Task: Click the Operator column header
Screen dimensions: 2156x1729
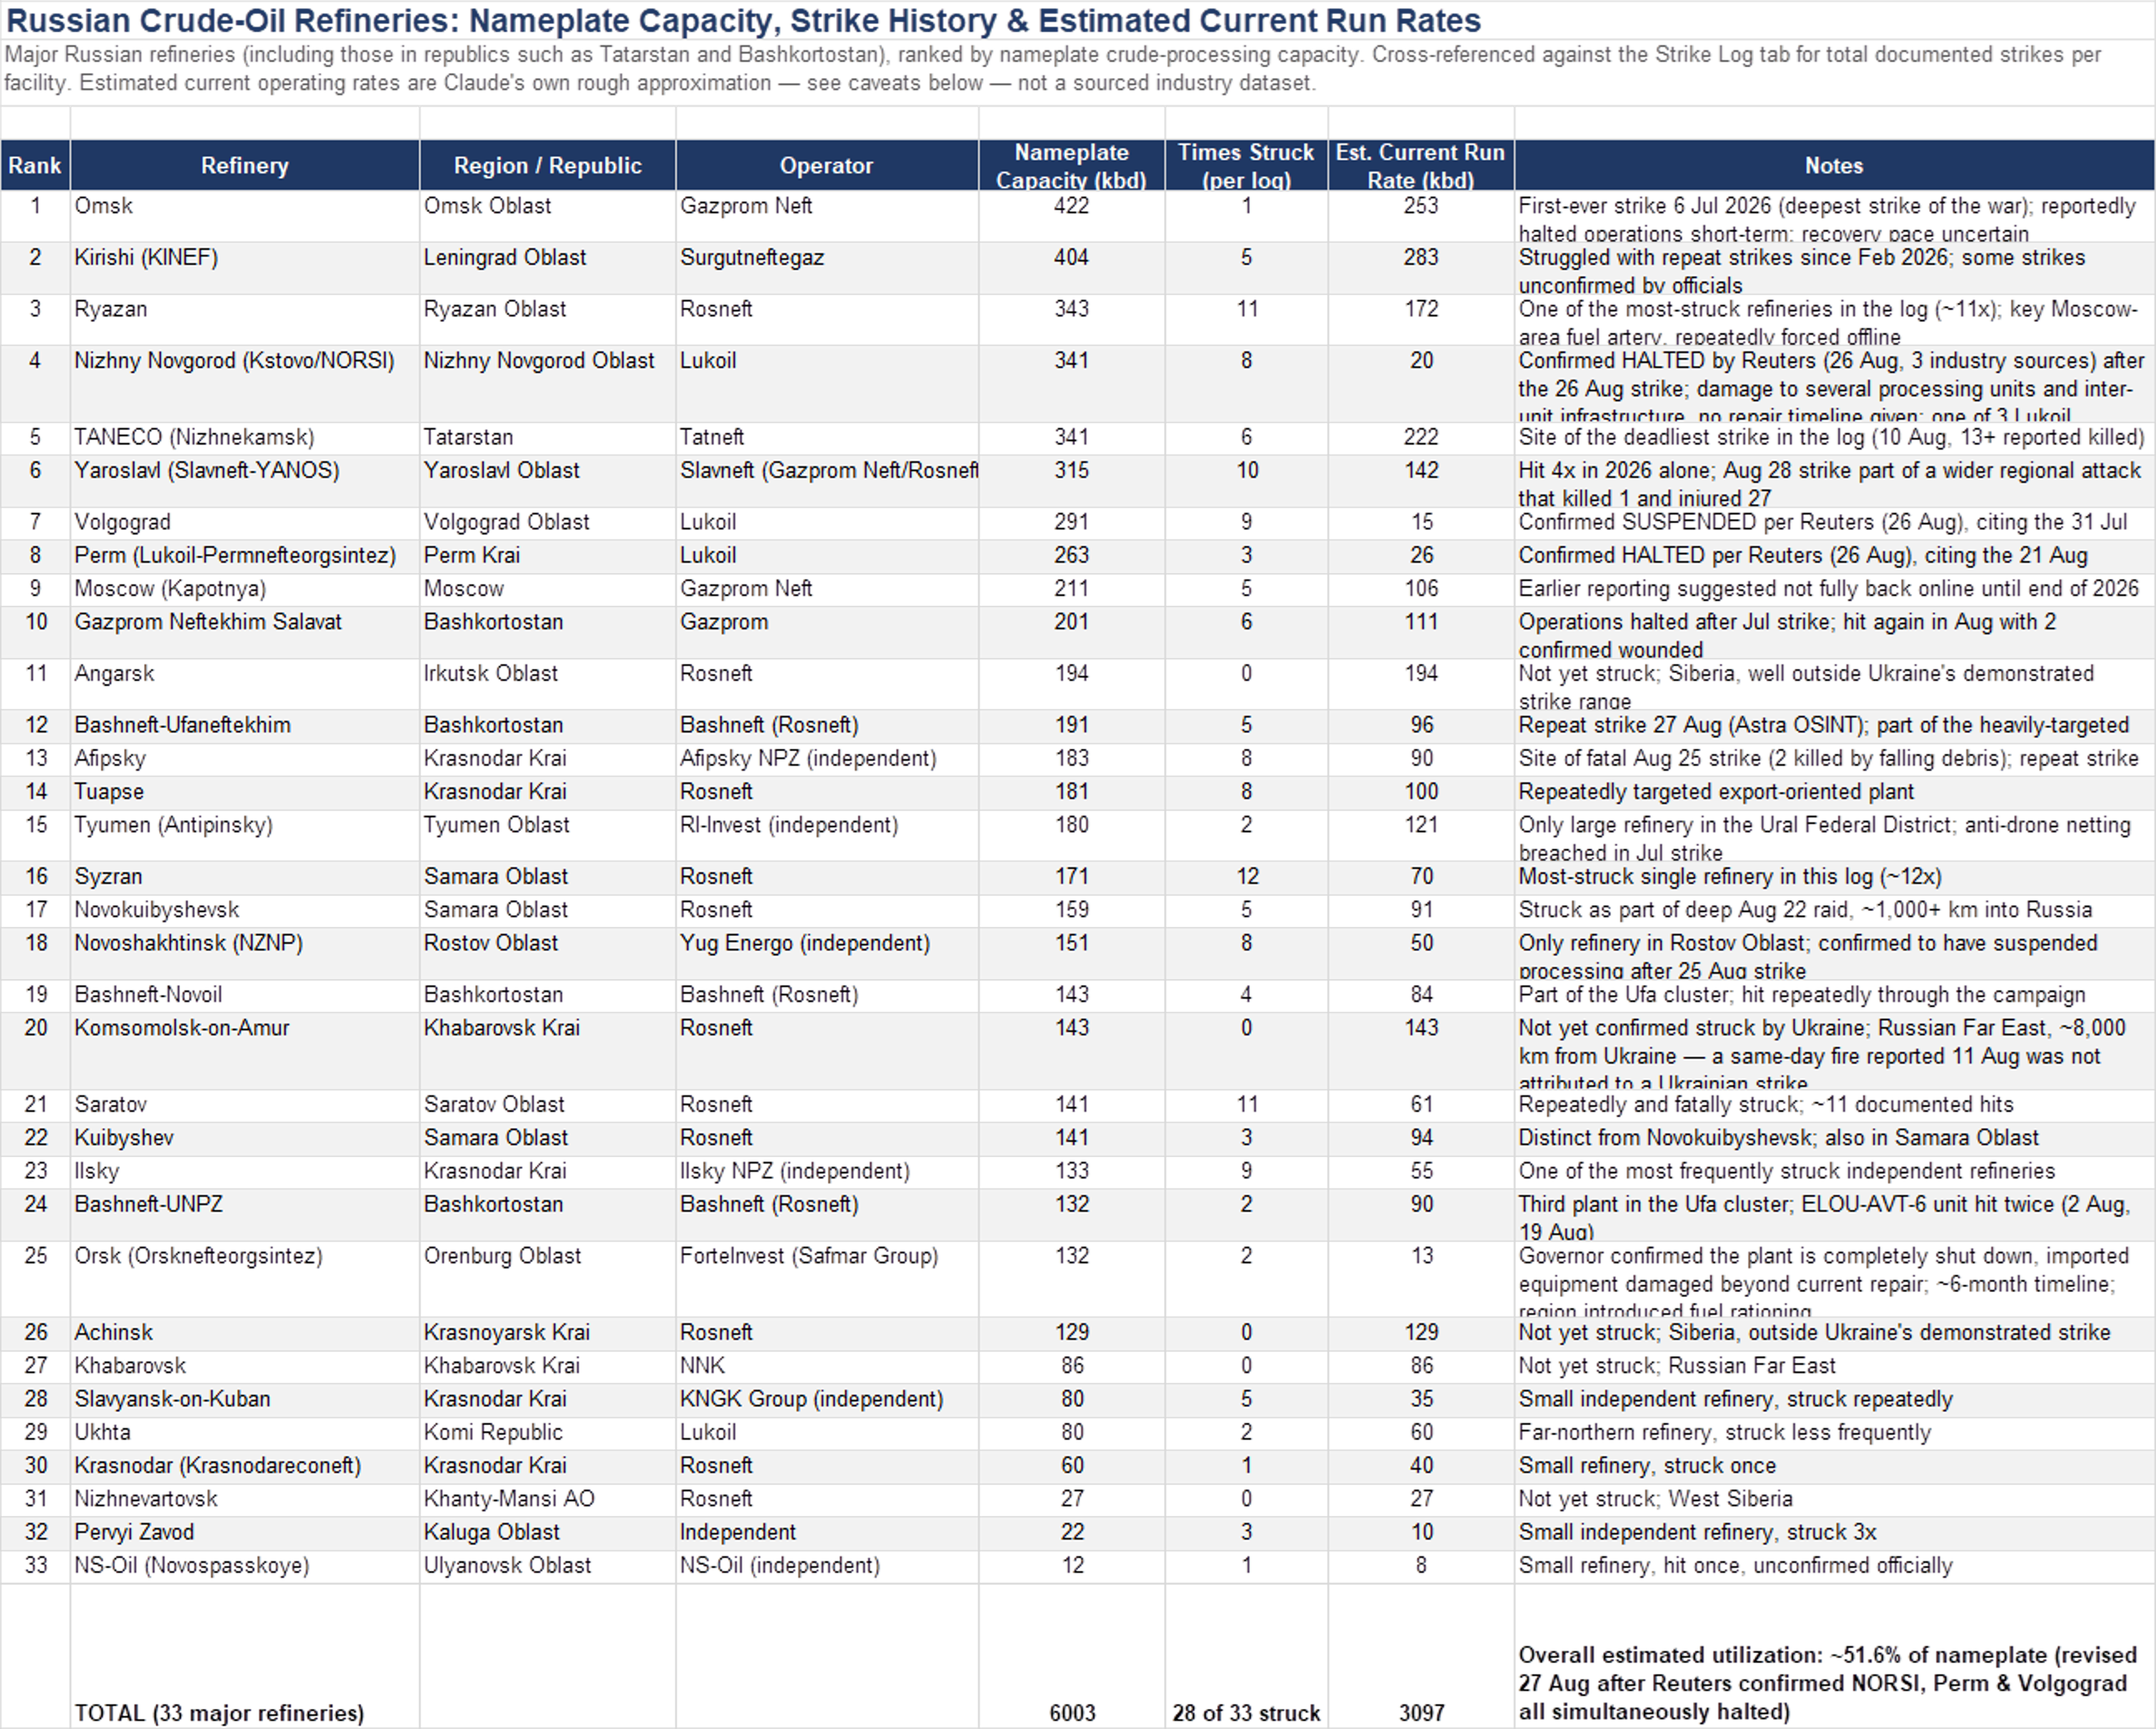Action: [827, 165]
